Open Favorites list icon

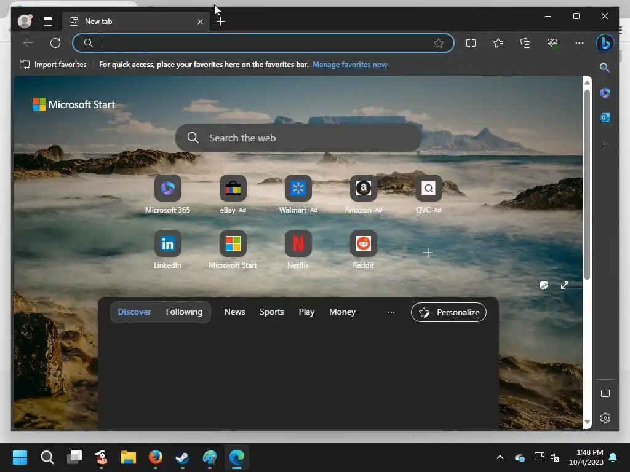coord(498,43)
